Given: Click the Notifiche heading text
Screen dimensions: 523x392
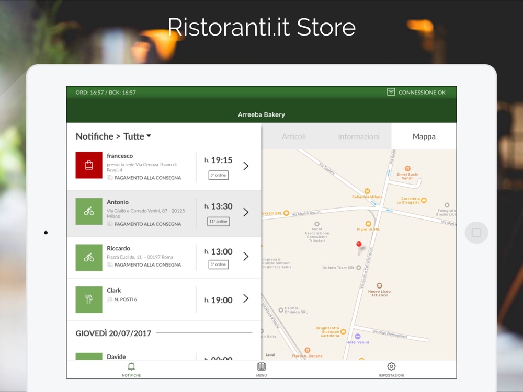Looking at the screenshot, I should point(94,136).
